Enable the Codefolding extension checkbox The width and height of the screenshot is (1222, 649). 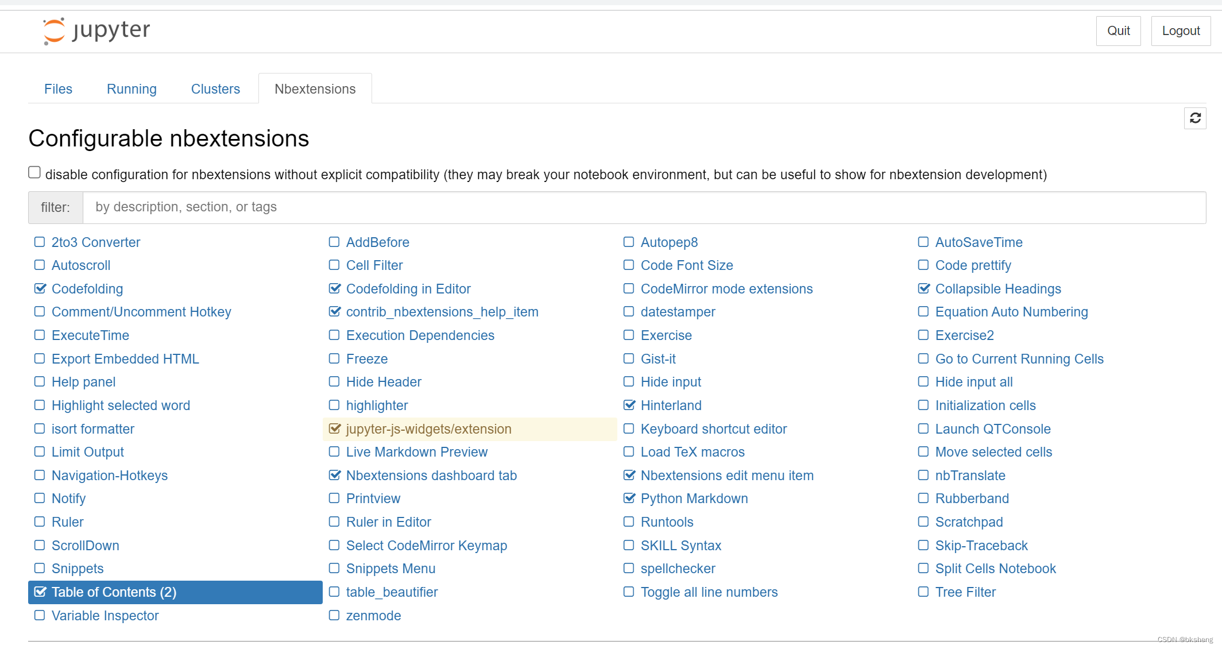click(41, 288)
